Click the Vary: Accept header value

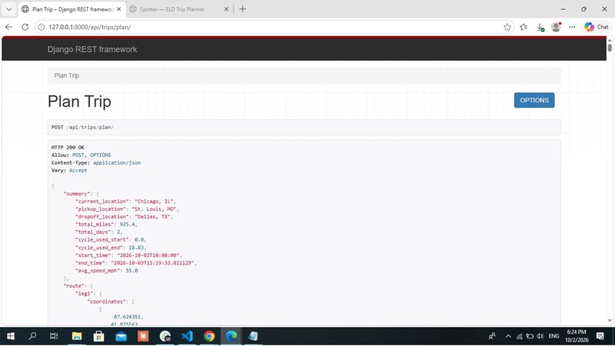point(78,171)
